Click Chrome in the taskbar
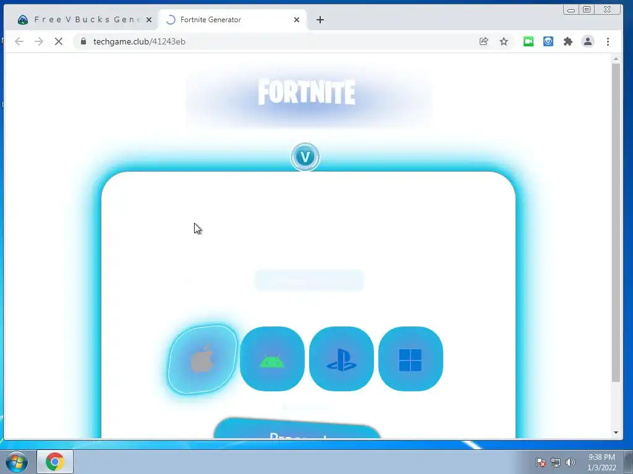Viewport: 633px width, 474px height. (55, 462)
